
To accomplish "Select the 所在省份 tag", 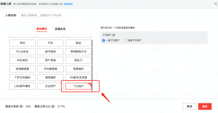I will click(22, 60).
